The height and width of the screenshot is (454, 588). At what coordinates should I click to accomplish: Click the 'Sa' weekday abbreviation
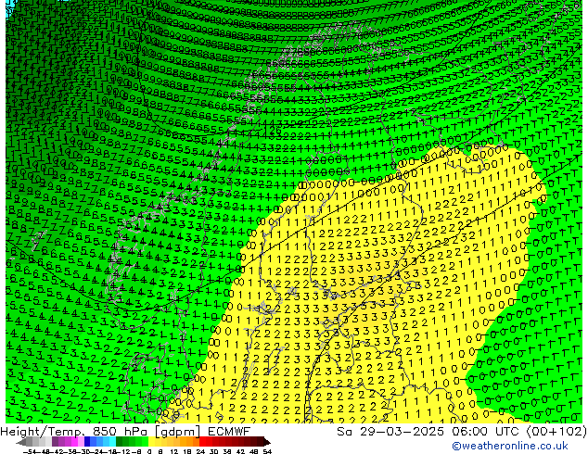[344, 432]
